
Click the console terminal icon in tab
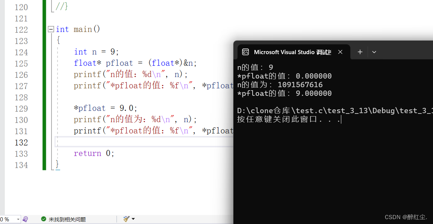pyautogui.click(x=245, y=52)
